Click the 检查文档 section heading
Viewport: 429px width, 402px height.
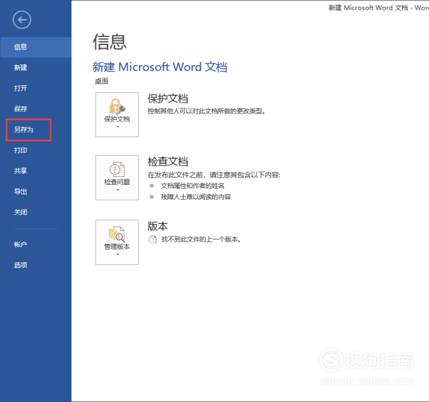pyautogui.click(x=168, y=162)
